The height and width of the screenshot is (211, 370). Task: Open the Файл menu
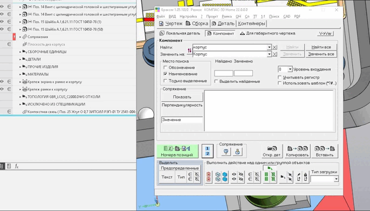(161, 17)
